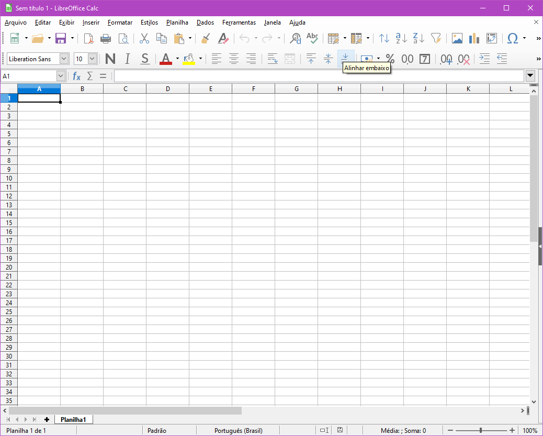Add a new sheet with the plus button
Image resolution: width=543 pixels, height=436 pixels.
pos(47,419)
